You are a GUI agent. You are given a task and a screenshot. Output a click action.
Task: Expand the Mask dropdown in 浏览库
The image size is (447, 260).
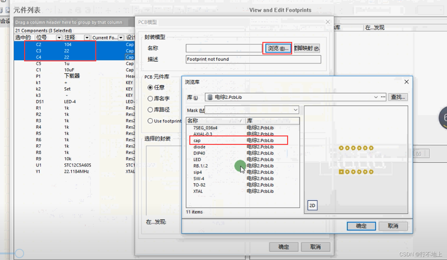point(296,110)
